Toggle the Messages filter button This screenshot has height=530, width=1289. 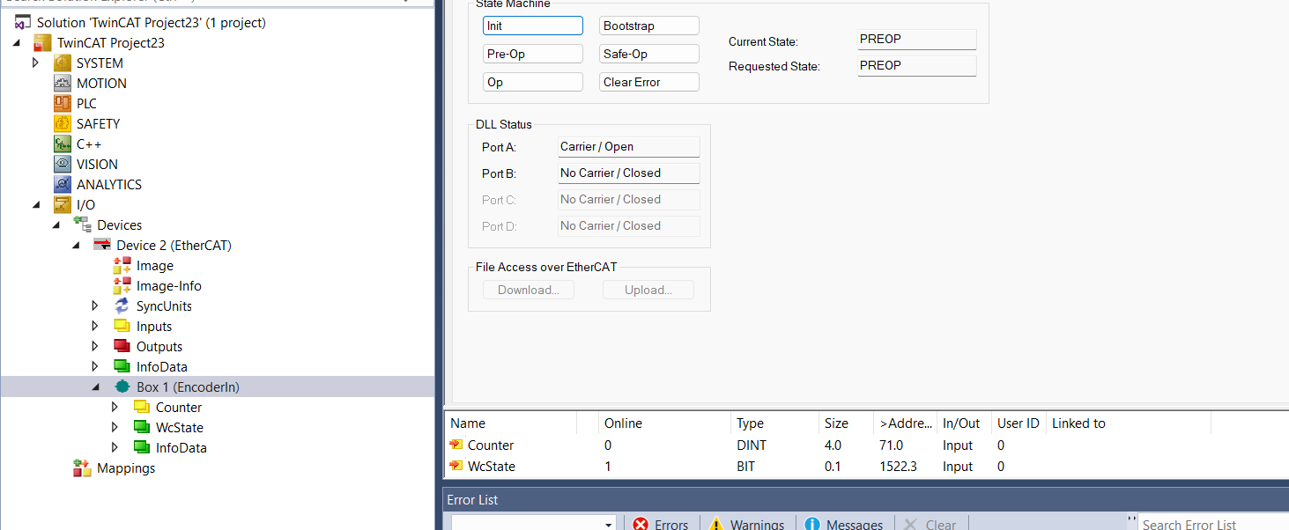pos(843,524)
